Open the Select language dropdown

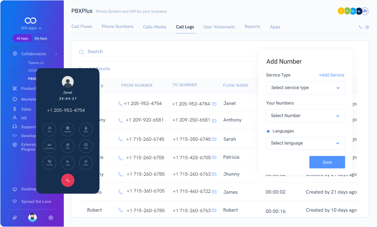click(x=305, y=143)
